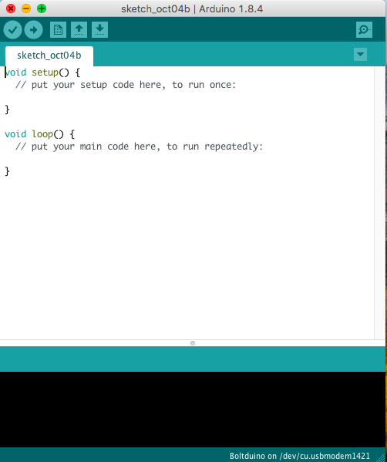
Task: Click the main code comment line
Action: tap(139, 147)
